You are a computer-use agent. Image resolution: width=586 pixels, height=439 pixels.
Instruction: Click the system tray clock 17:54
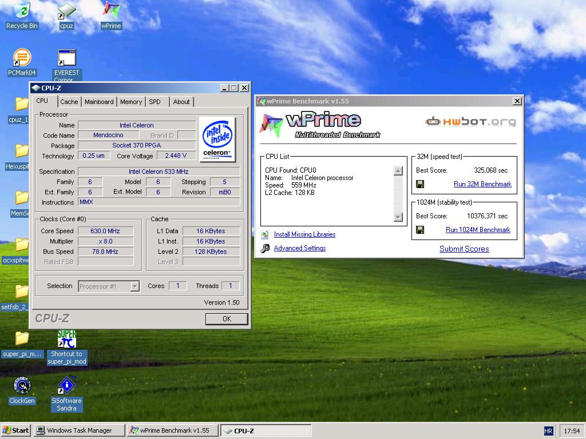[572, 431]
